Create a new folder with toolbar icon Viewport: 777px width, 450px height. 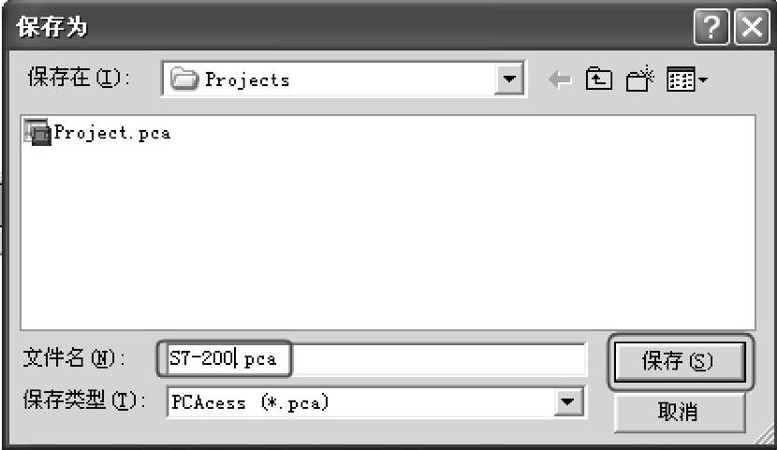[x=639, y=80]
